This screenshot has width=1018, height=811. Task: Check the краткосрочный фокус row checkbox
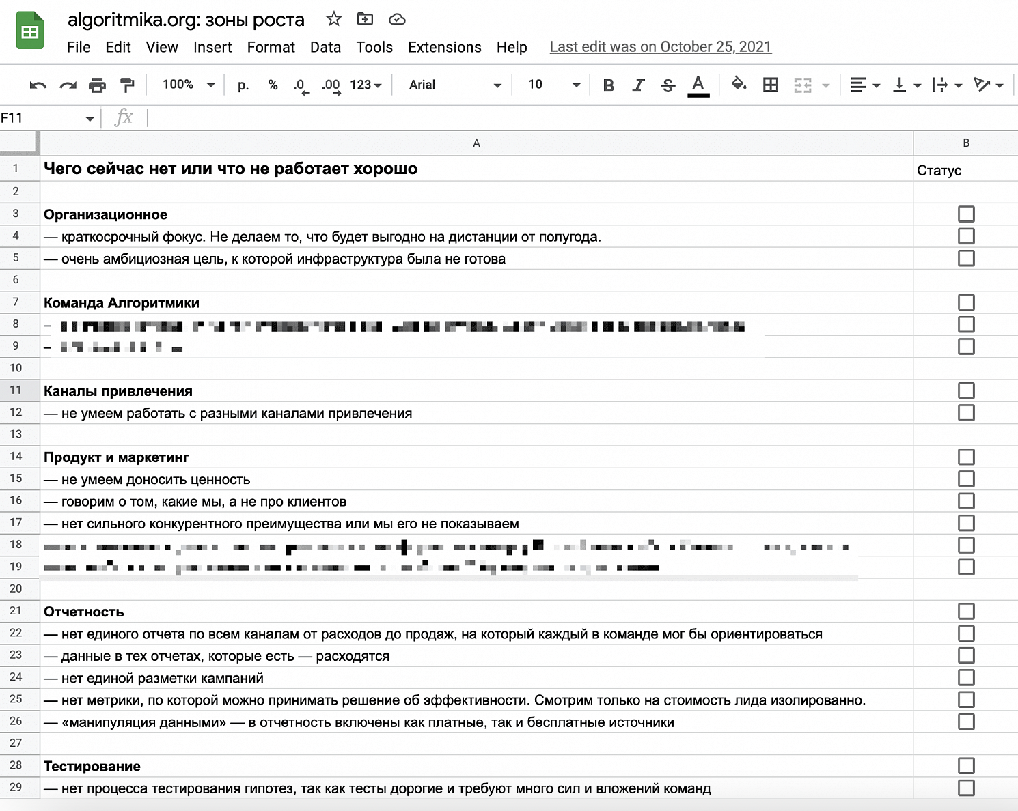tap(966, 236)
